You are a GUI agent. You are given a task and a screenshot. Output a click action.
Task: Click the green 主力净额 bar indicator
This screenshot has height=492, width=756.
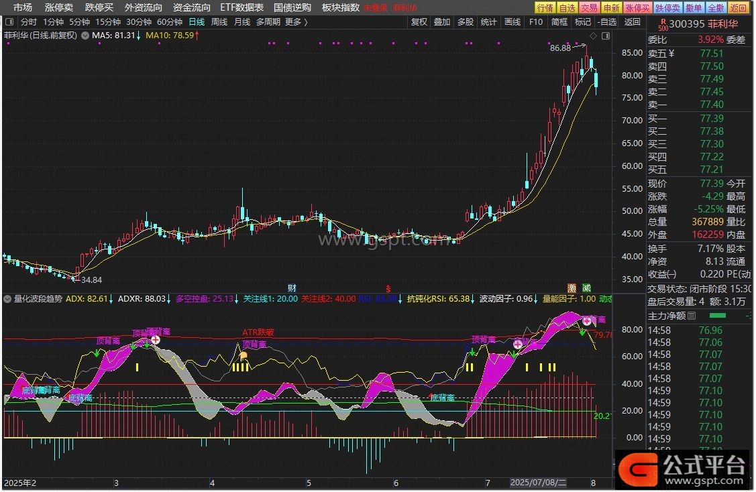pos(718,316)
